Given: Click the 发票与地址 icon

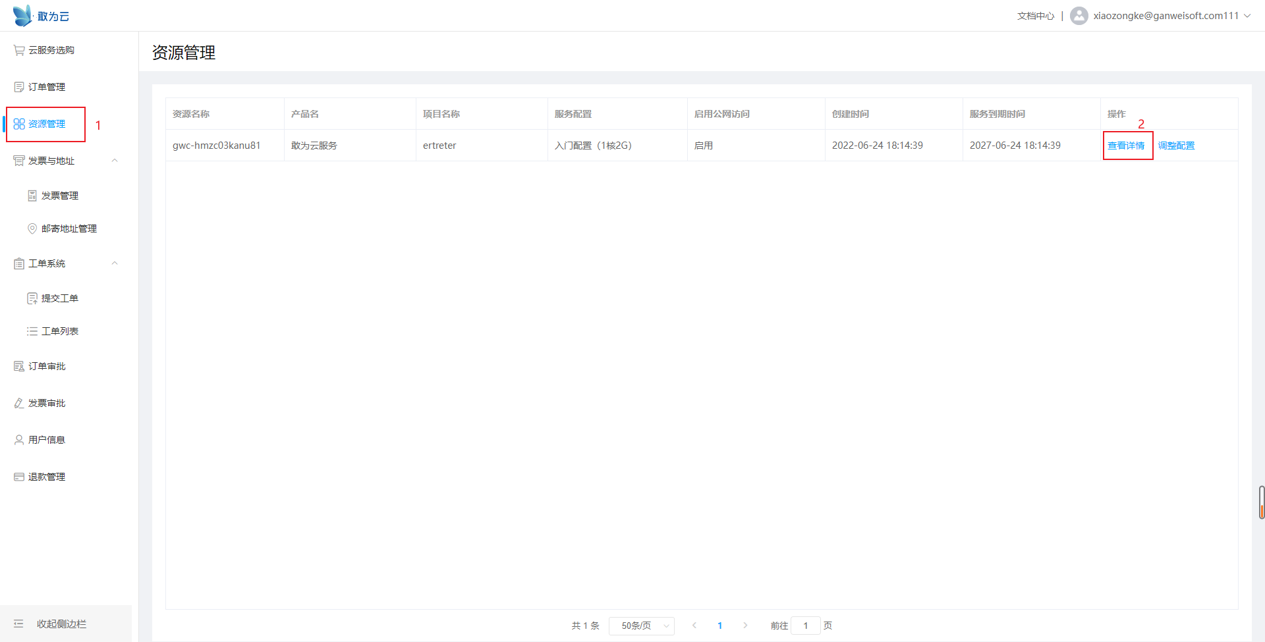Looking at the screenshot, I should (x=19, y=161).
